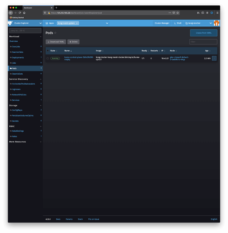
Task: Open Deployments in the sidebar
Action: pyautogui.click(x=18, y=57)
